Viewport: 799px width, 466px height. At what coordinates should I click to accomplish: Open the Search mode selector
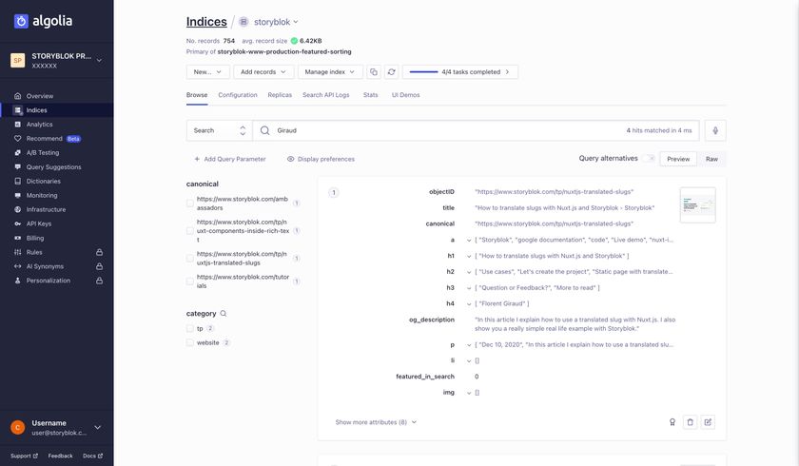(219, 130)
